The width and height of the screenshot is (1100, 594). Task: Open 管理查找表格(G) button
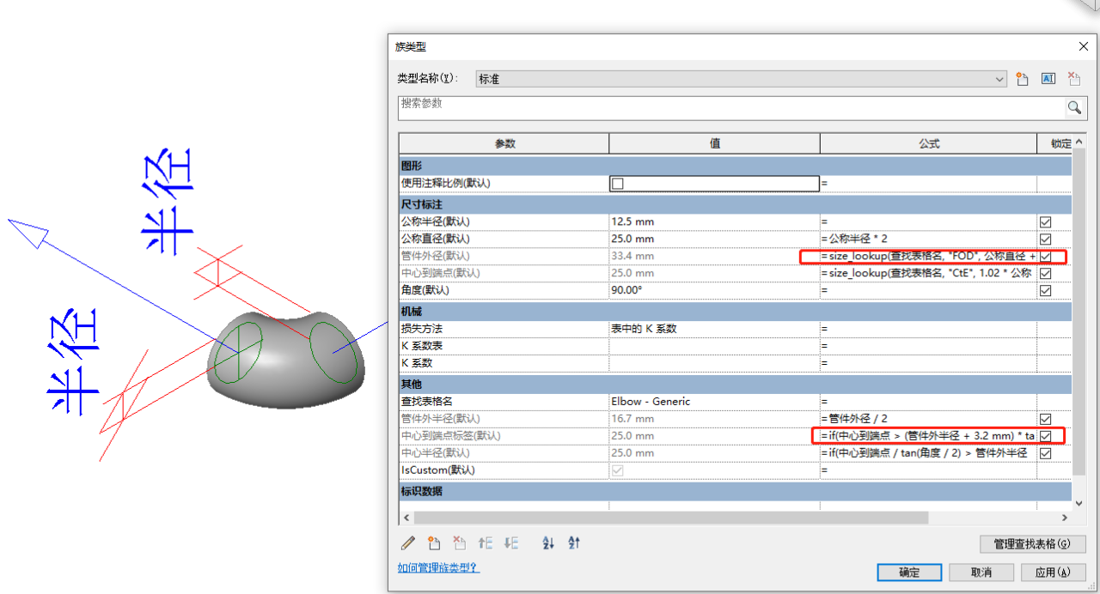pos(1033,544)
